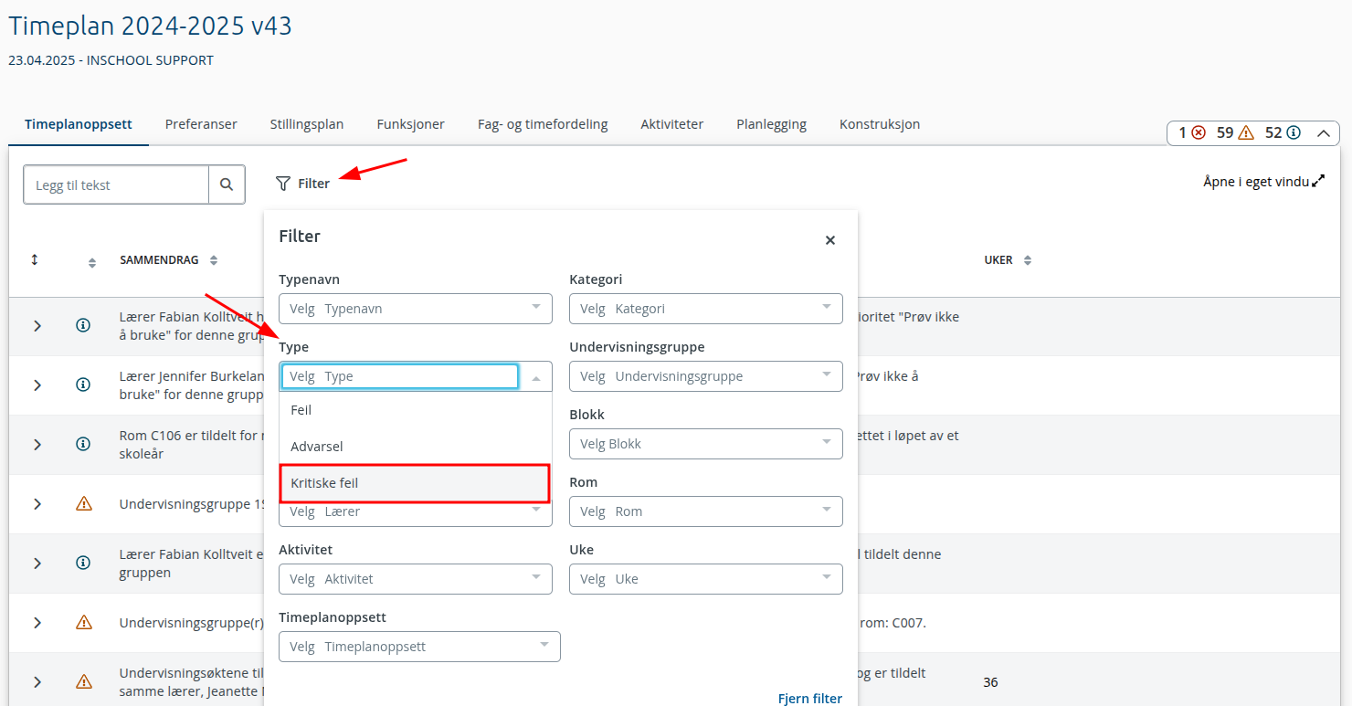Image resolution: width=1352 pixels, height=706 pixels.
Task: Click the expand-window arrows icon next to Åpne i eget vindu
Action: click(1318, 181)
